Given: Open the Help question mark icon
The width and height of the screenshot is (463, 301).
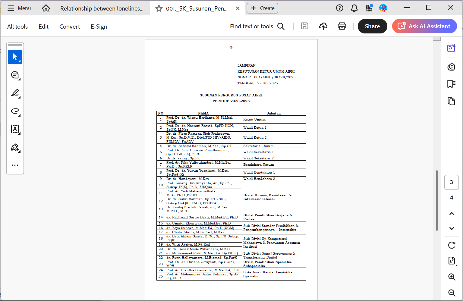Looking at the screenshot, I should tap(340, 8).
